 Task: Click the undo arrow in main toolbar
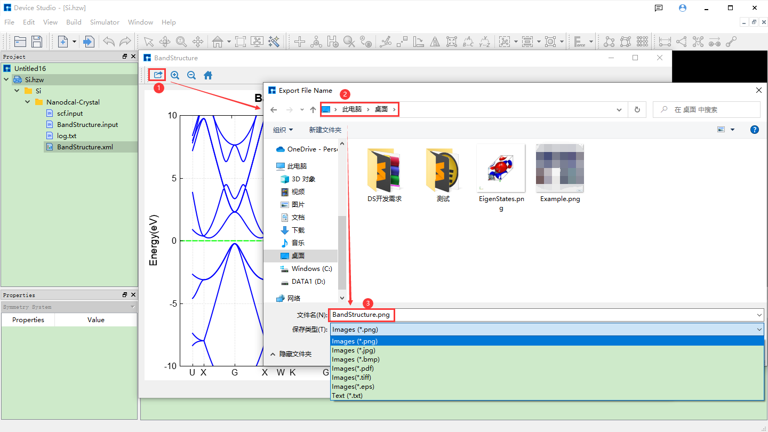click(109, 42)
